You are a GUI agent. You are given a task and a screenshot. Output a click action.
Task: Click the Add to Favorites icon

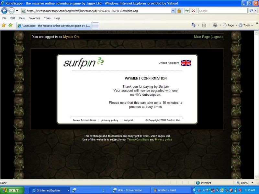(x=11, y=25)
